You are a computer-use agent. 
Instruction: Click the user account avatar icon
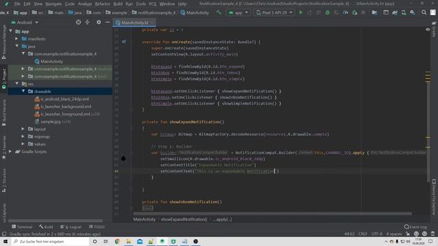433,12
